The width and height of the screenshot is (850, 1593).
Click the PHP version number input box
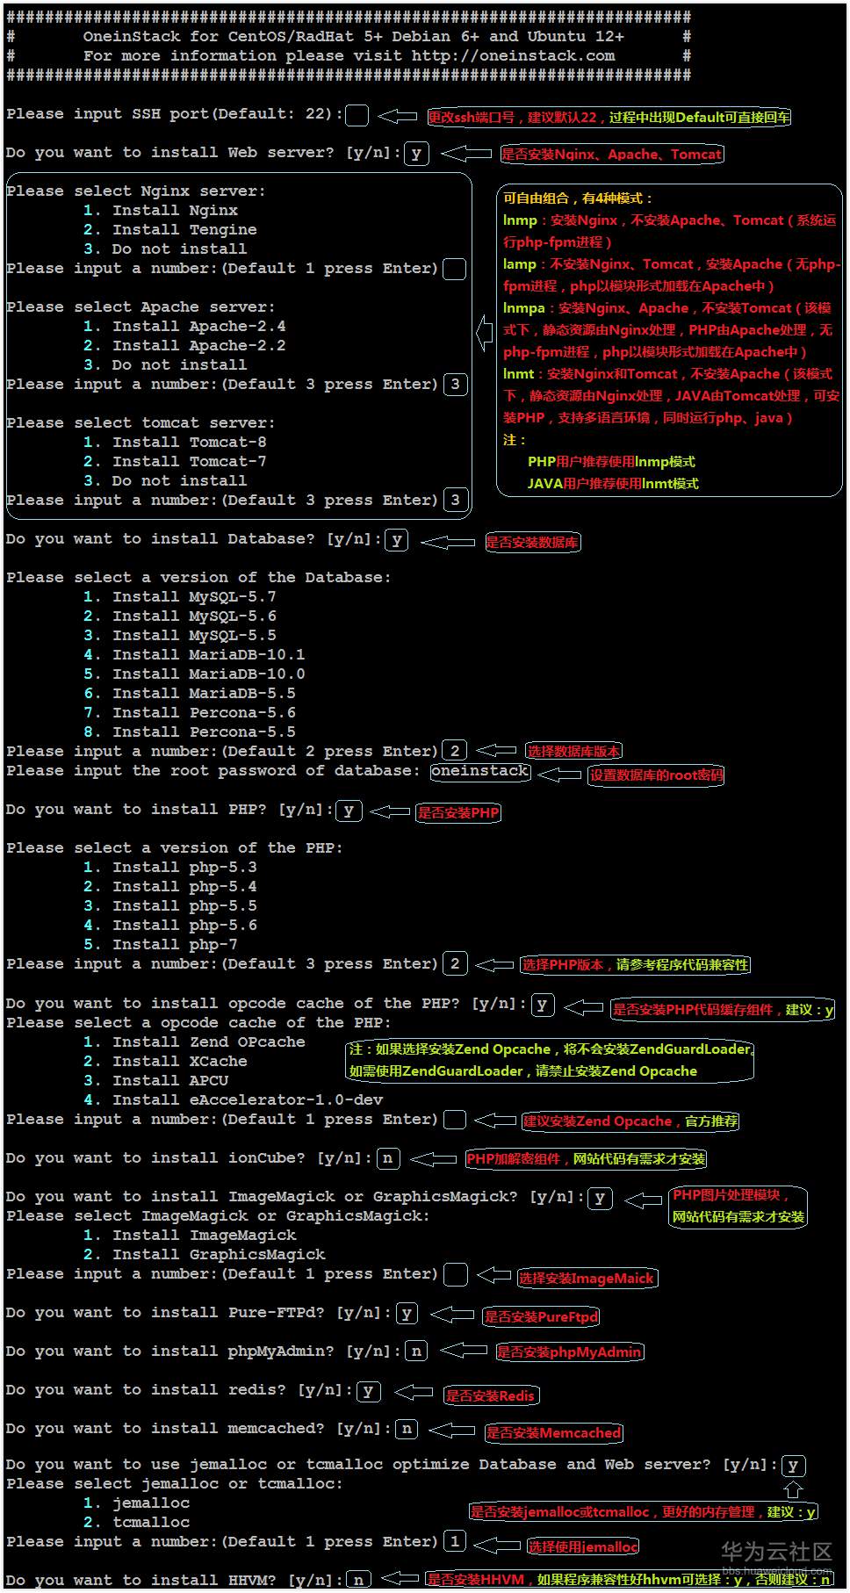coord(455,964)
